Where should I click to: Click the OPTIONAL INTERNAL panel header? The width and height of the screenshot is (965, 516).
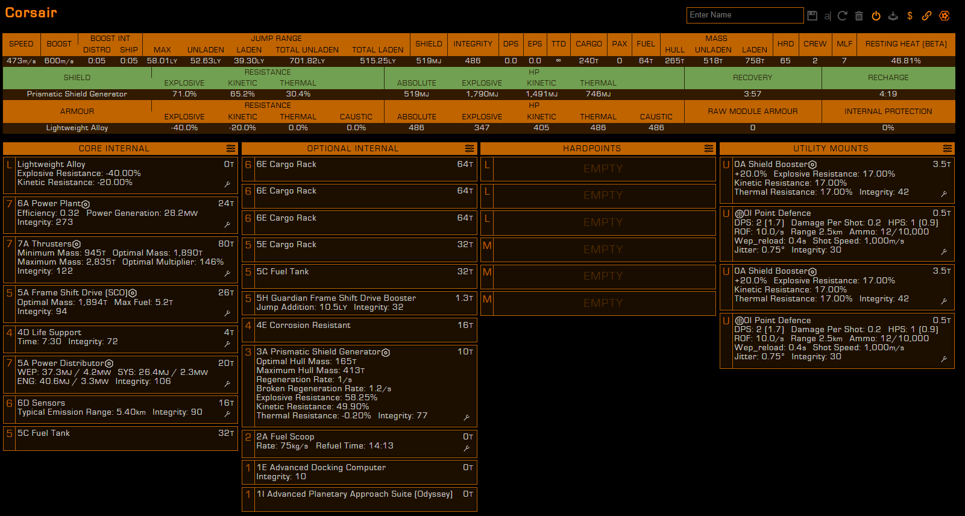tap(359, 148)
